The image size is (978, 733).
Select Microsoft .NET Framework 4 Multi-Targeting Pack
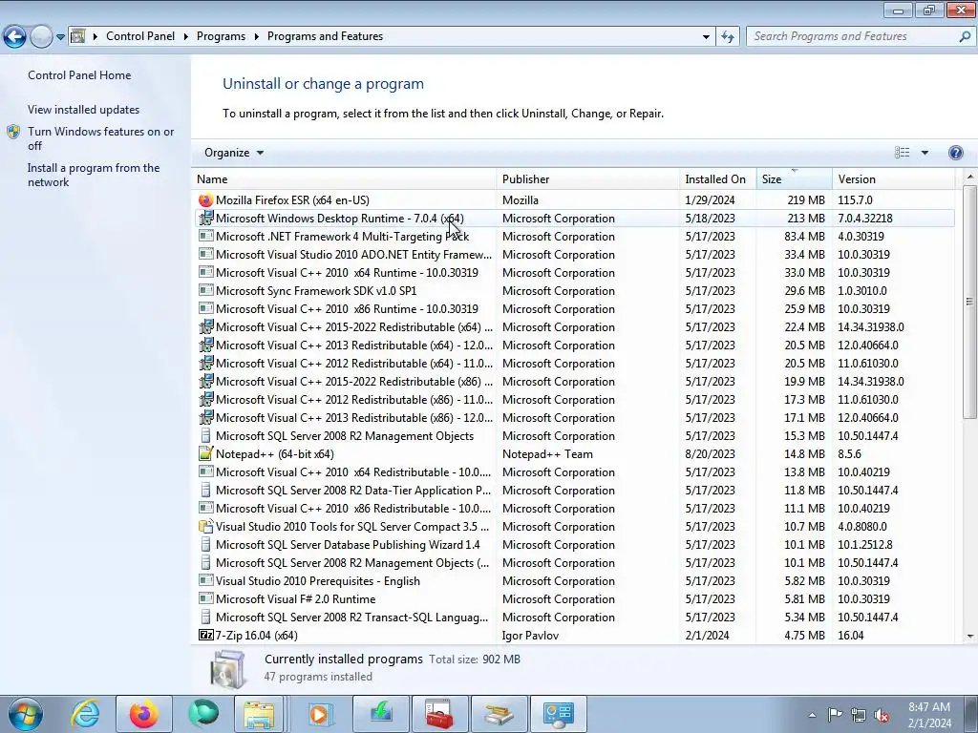[574, 237]
